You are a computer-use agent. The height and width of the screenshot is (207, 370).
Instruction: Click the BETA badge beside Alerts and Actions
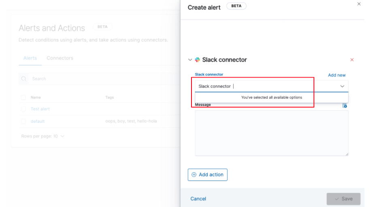coord(102,27)
